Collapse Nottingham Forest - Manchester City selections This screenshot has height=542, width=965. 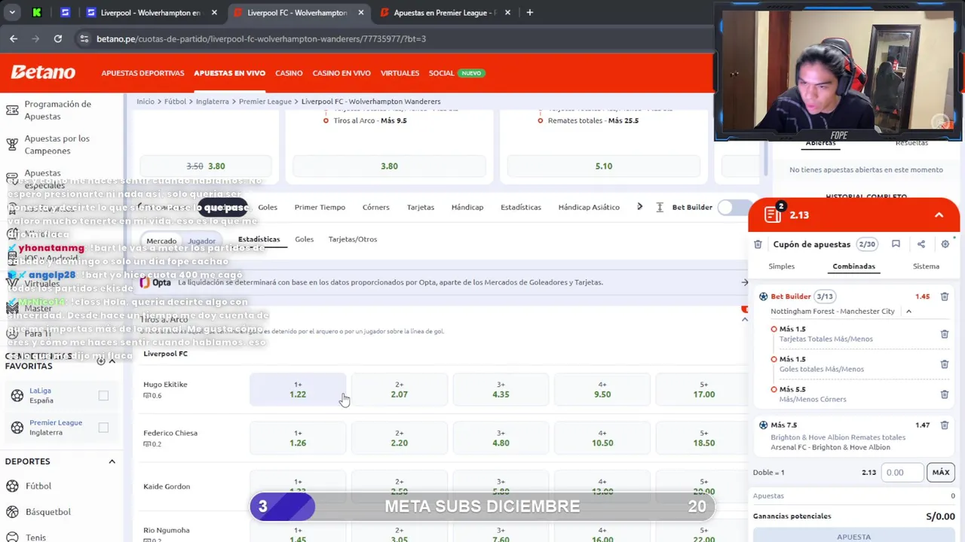pos(908,311)
